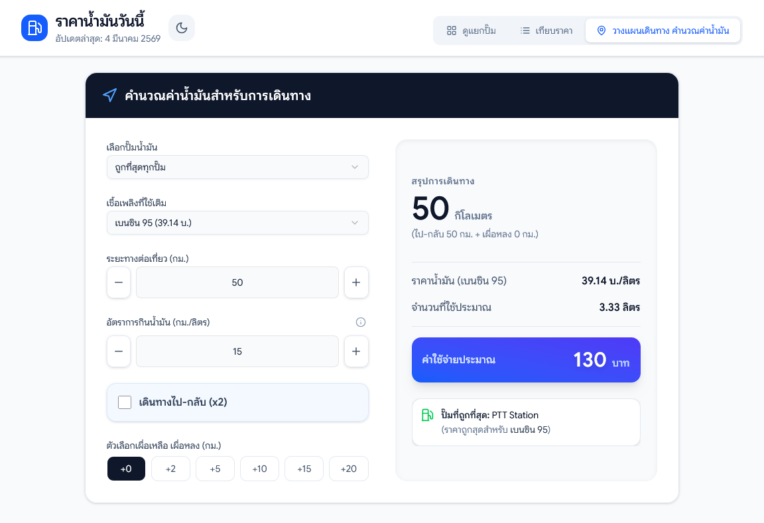Screen dimensions: 764x523
Task: Choose the +5 buffer distance button
Action: (x=215, y=469)
